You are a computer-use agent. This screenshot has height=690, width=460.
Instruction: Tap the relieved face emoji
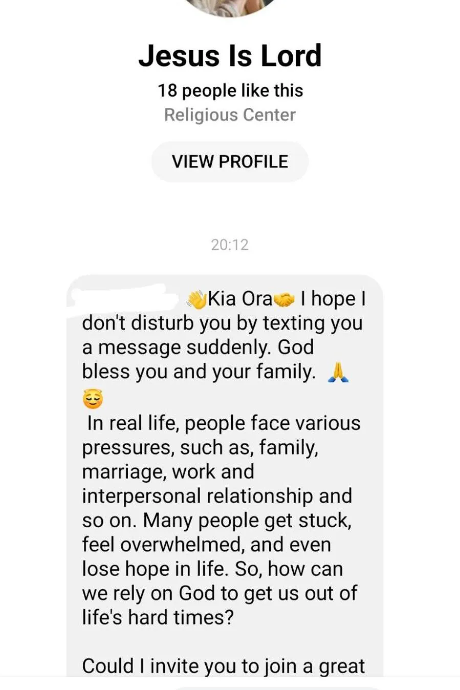click(93, 399)
